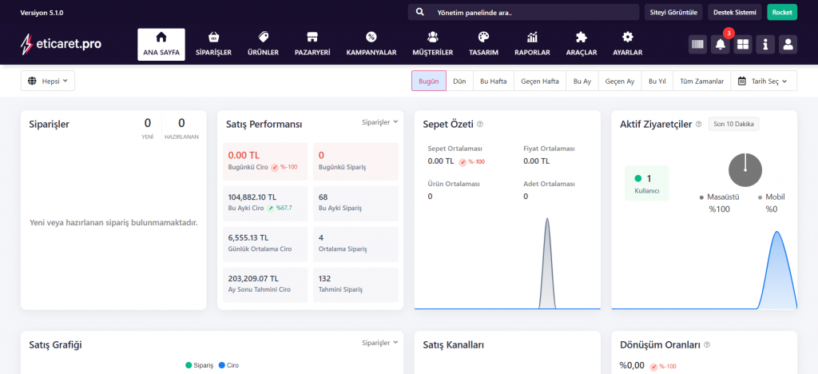Click help icon beside Aktif Ziyaretçiler
818x374 pixels.
[699, 124]
